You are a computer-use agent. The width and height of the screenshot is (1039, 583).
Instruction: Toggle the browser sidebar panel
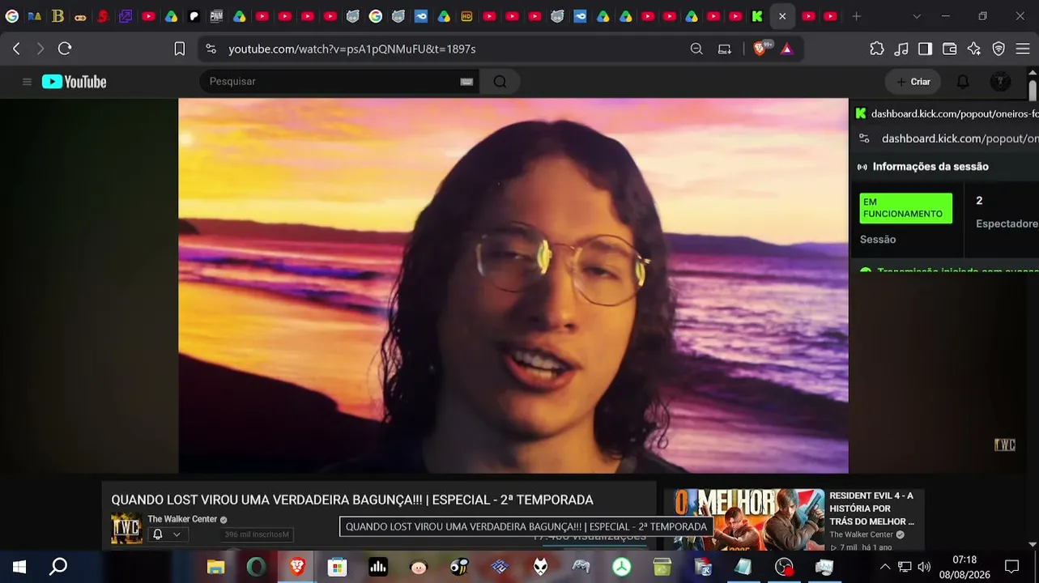(x=925, y=49)
